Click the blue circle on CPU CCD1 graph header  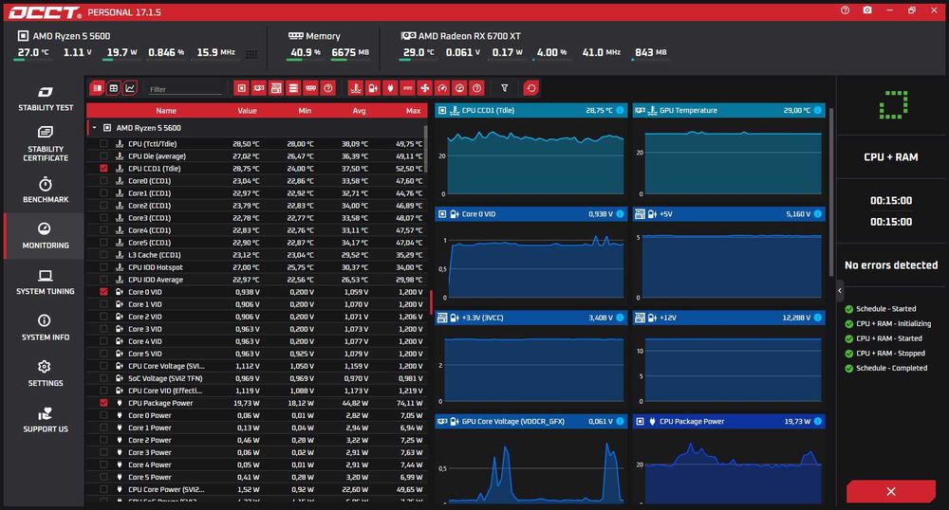click(620, 110)
